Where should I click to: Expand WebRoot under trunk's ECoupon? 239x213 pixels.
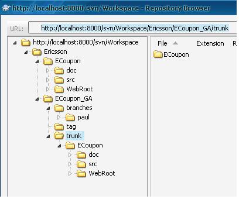pos(70,174)
